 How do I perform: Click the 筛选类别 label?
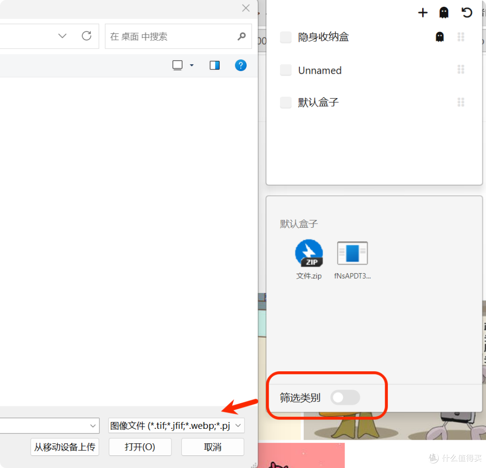(300, 398)
